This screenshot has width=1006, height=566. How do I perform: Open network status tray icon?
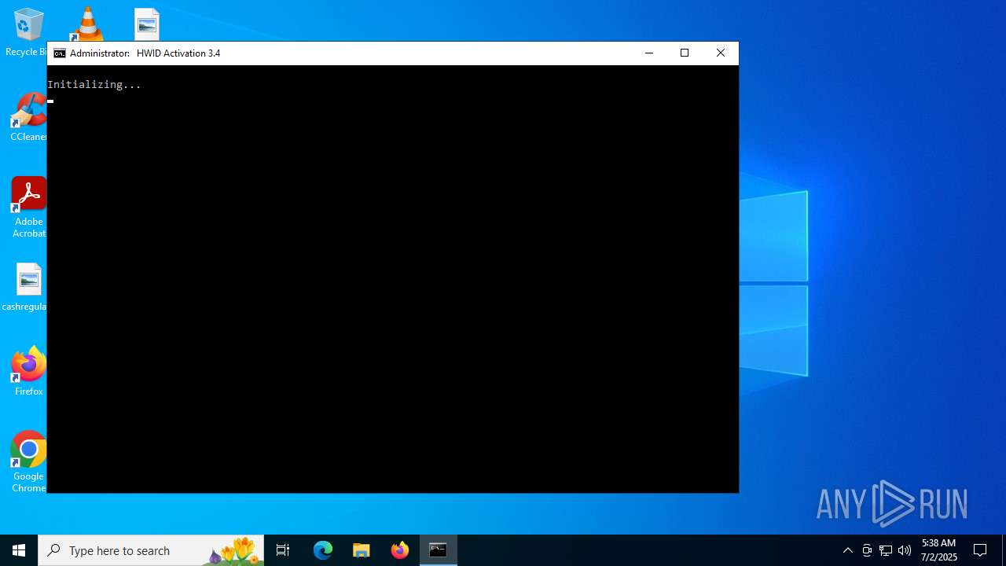[886, 550]
